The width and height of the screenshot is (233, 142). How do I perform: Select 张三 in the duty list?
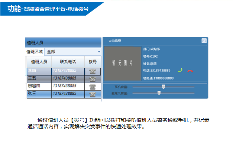tap(39, 94)
